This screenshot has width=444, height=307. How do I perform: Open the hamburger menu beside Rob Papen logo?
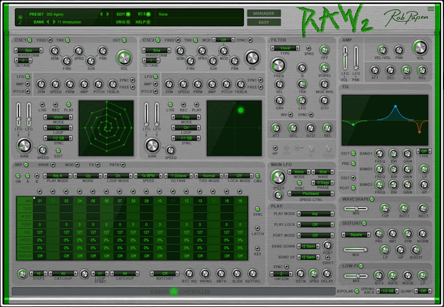(431, 9)
